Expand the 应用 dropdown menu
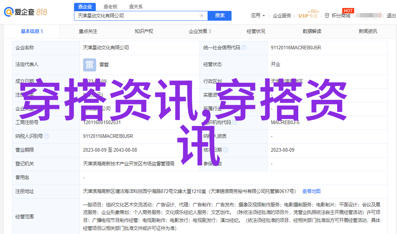The height and width of the screenshot is (234, 397). pyautogui.click(x=258, y=16)
